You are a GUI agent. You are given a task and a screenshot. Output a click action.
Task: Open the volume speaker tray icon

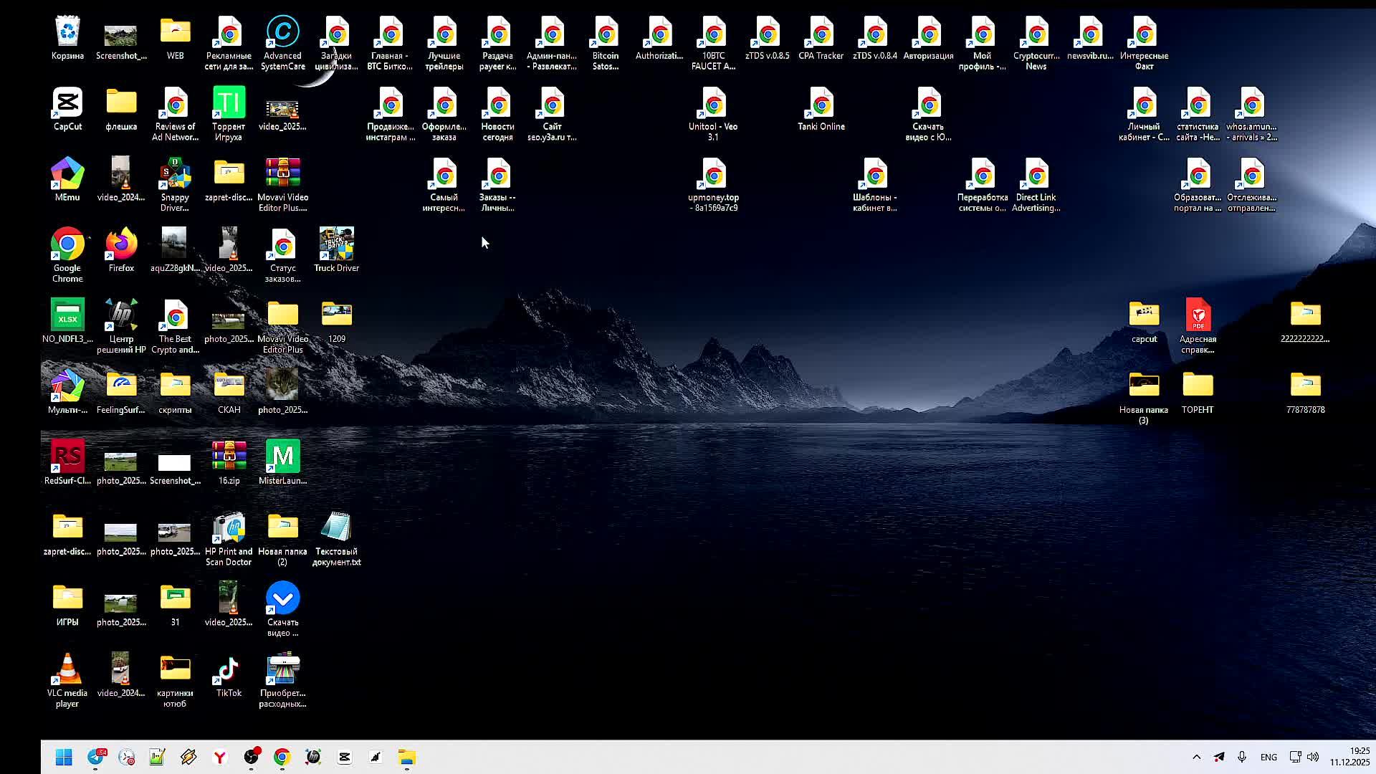pyautogui.click(x=1313, y=758)
